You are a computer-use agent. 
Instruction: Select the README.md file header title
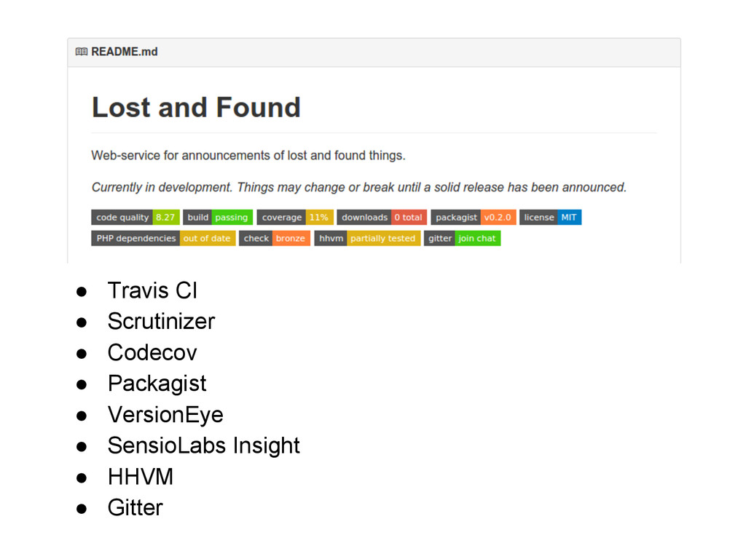125,52
